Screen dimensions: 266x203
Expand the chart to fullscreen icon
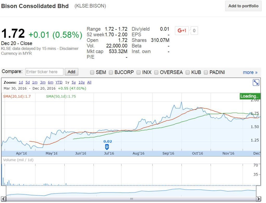click(256, 83)
